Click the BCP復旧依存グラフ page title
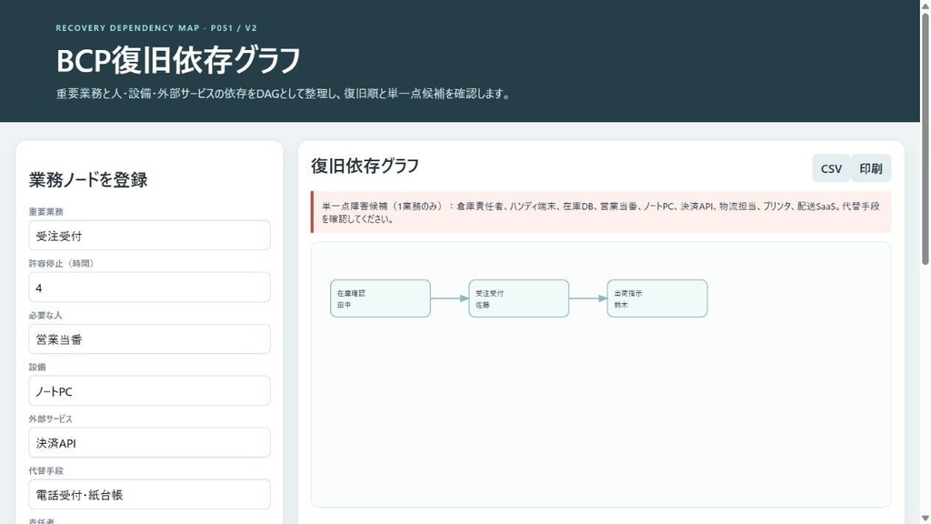The height and width of the screenshot is (524, 931). point(178,61)
